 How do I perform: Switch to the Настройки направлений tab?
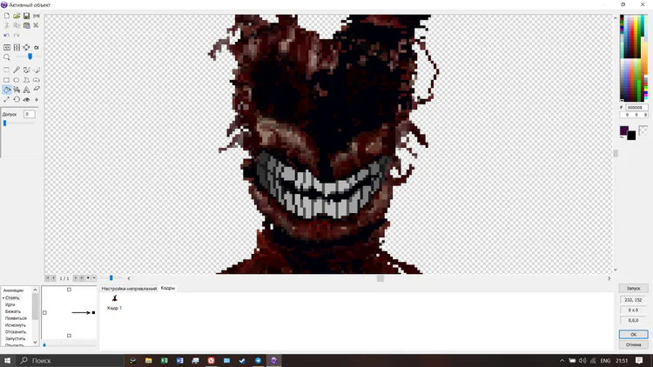[x=129, y=289]
